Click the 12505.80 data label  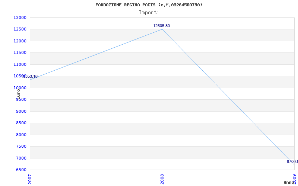pos(162,26)
